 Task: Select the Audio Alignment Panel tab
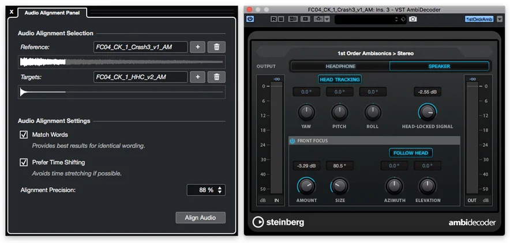52,13
